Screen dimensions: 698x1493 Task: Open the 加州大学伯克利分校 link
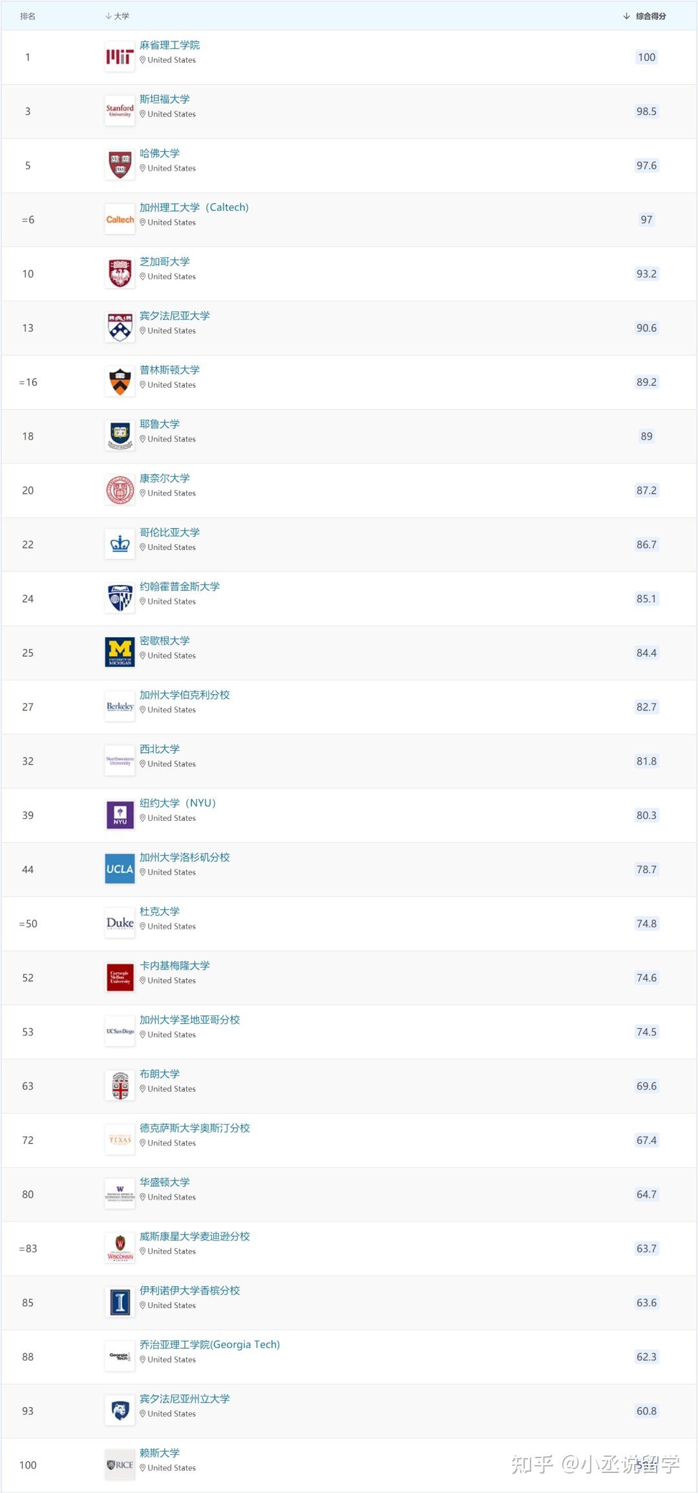[184, 695]
